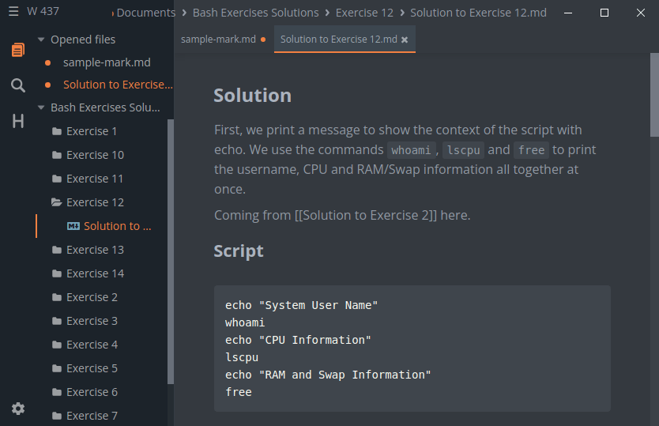Open sample-mark.md from Opened files list
The height and width of the screenshot is (426, 659).
pyautogui.click(x=107, y=62)
